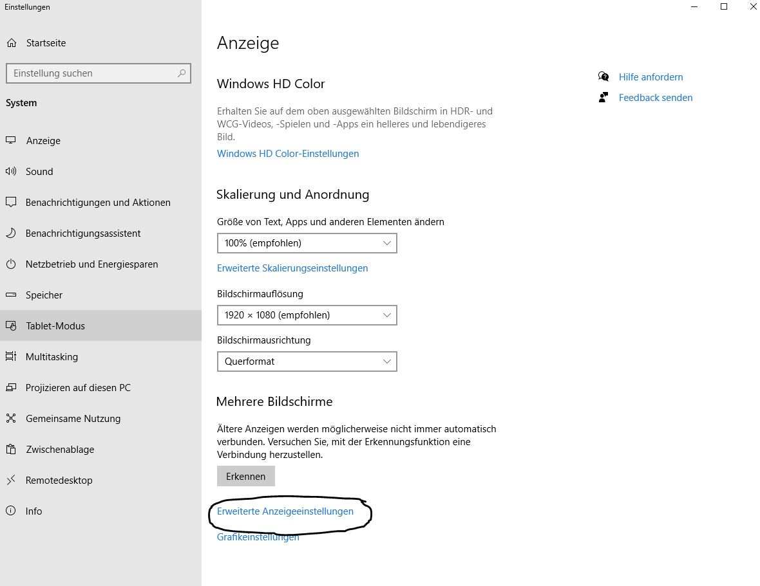Open the Speicher settings page
The image size is (760, 586).
[101, 295]
